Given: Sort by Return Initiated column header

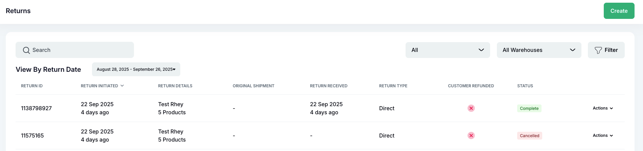Looking at the screenshot, I should (99, 86).
